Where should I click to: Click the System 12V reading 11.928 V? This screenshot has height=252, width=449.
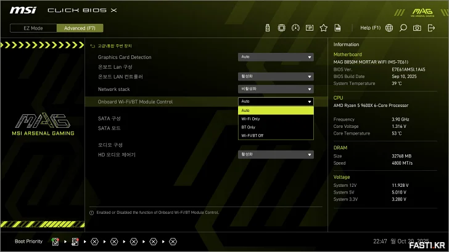400,185
